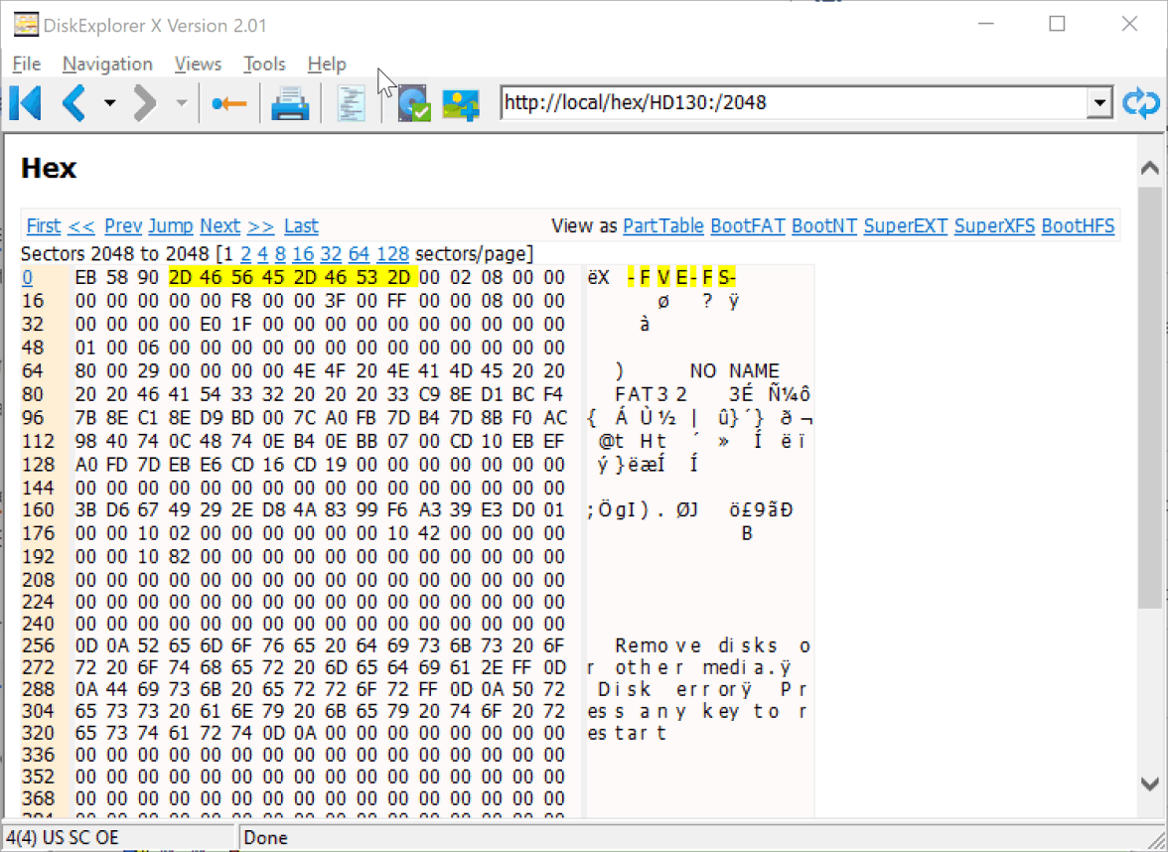Open the Navigation menu
This screenshot has height=852, width=1168.
point(107,64)
